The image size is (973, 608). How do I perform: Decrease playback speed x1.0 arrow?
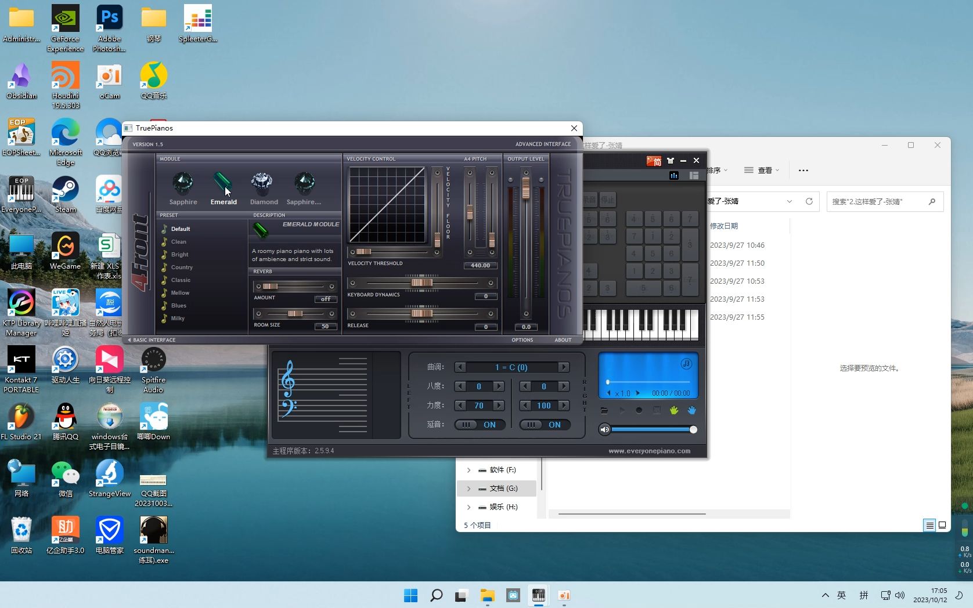click(609, 393)
